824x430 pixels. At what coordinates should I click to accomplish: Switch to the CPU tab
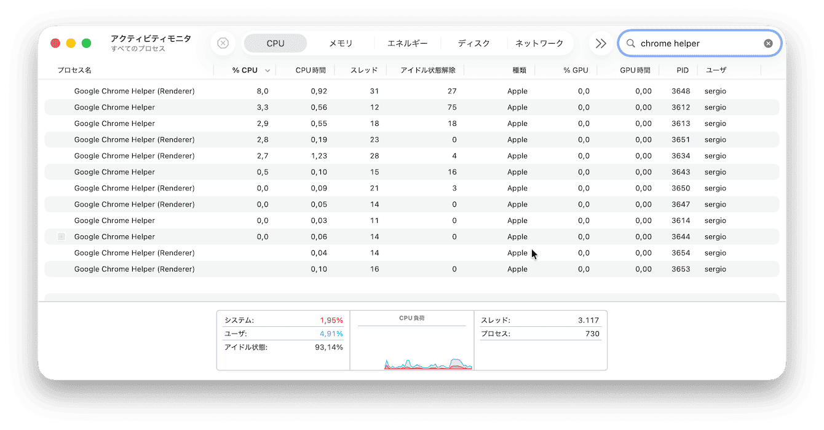tap(275, 44)
